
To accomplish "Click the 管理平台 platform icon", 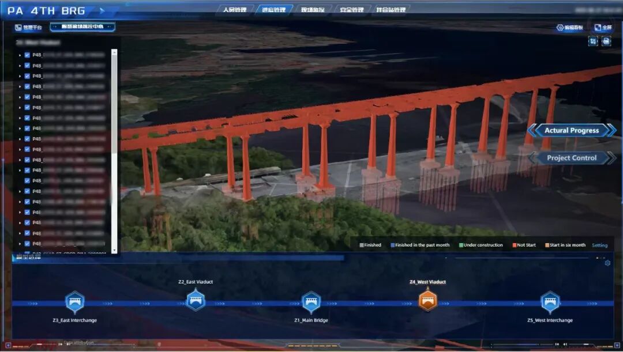I will point(18,28).
